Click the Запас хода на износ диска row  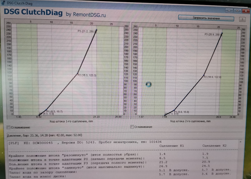tap(120, 175)
